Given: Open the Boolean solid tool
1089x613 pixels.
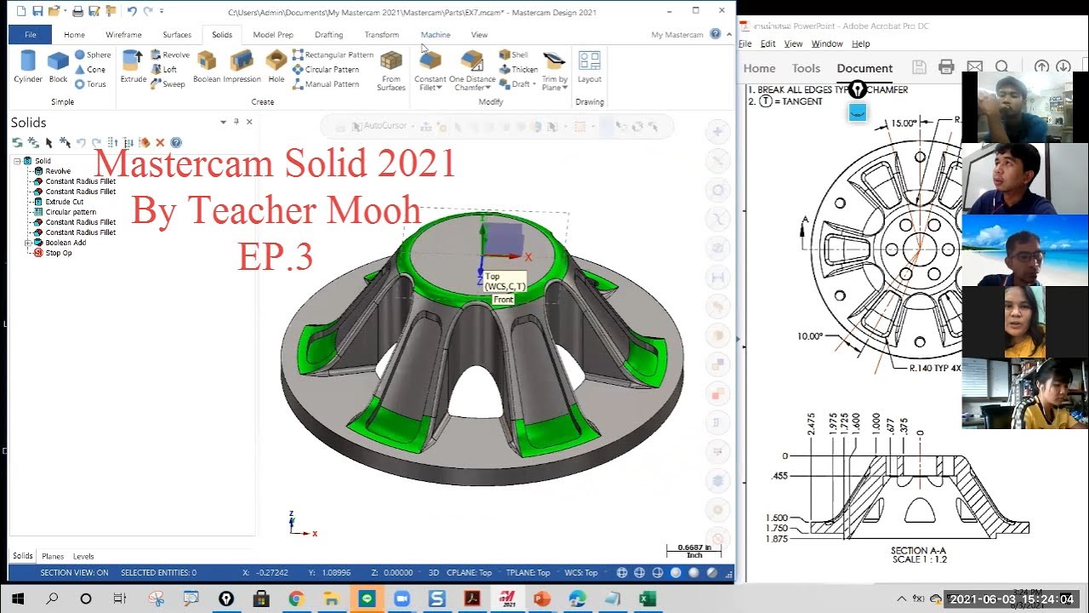Looking at the screenshot, I should tap(207, 66).
